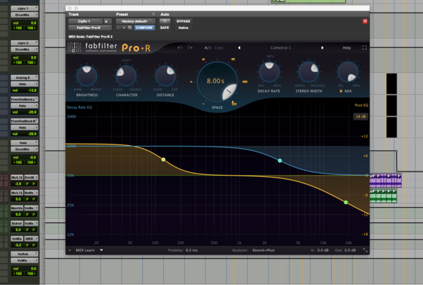This screenshot has height=285, width=423.
Task: Click the In 0.0 dB input level
Action: tap(323, 250)
